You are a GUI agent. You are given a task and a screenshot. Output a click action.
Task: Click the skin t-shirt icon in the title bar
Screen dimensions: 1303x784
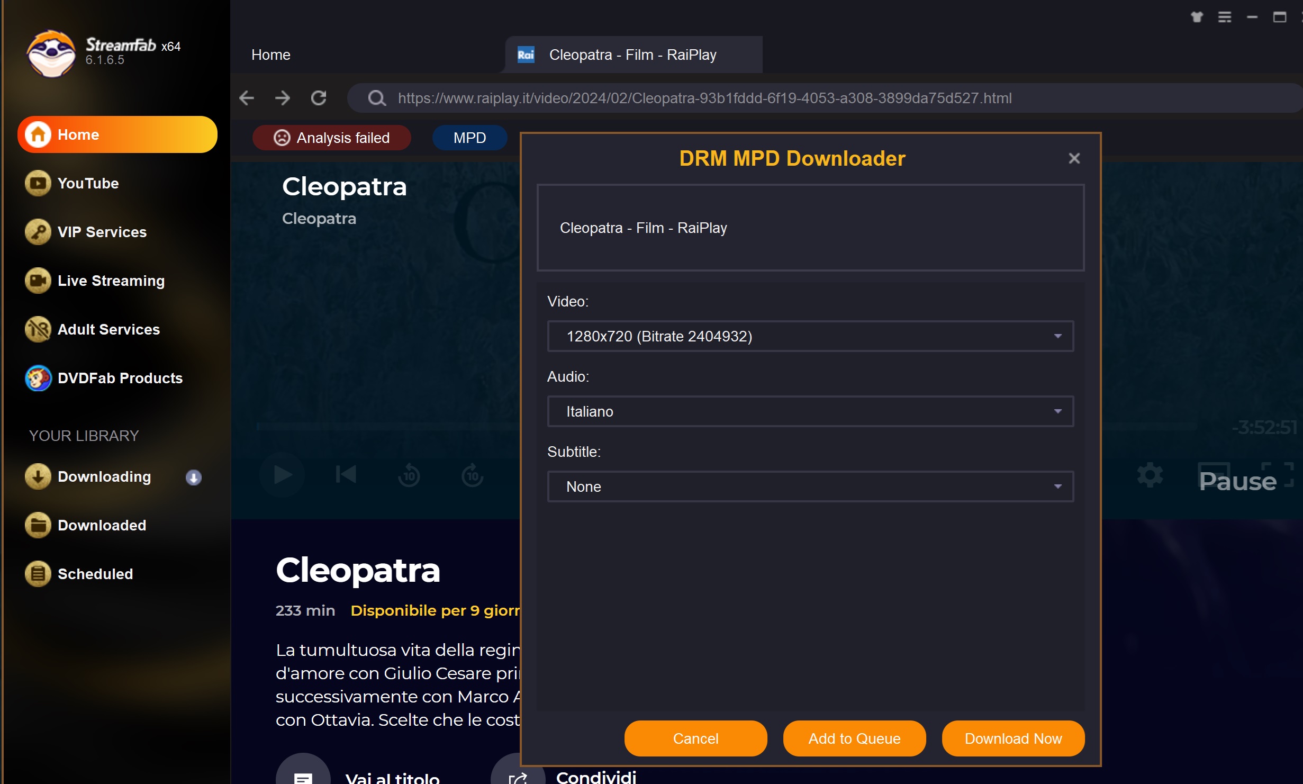tap(1197, 17)
